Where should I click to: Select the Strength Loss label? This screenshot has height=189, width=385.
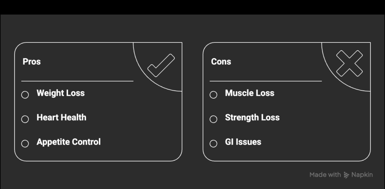tap(252, 118)
